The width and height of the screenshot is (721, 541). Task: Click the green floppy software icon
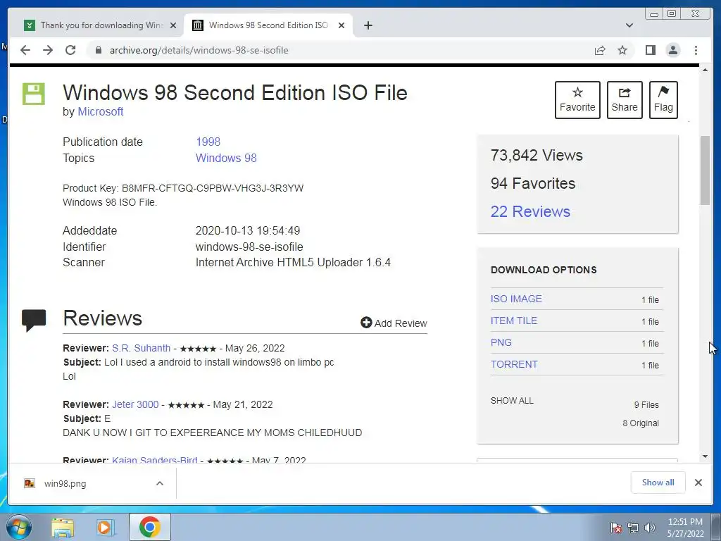[x=34, y=94]
